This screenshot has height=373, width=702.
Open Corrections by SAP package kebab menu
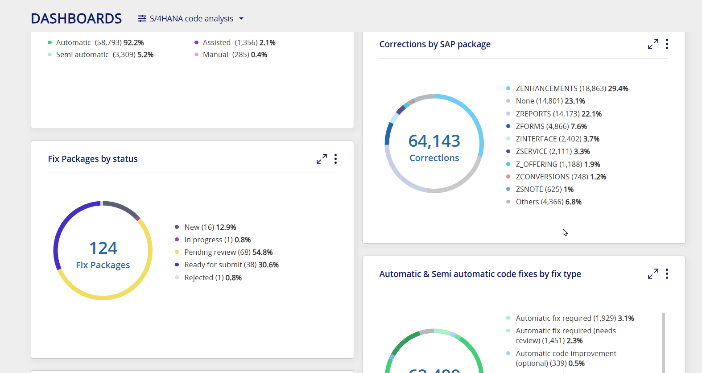click(667, 44)
